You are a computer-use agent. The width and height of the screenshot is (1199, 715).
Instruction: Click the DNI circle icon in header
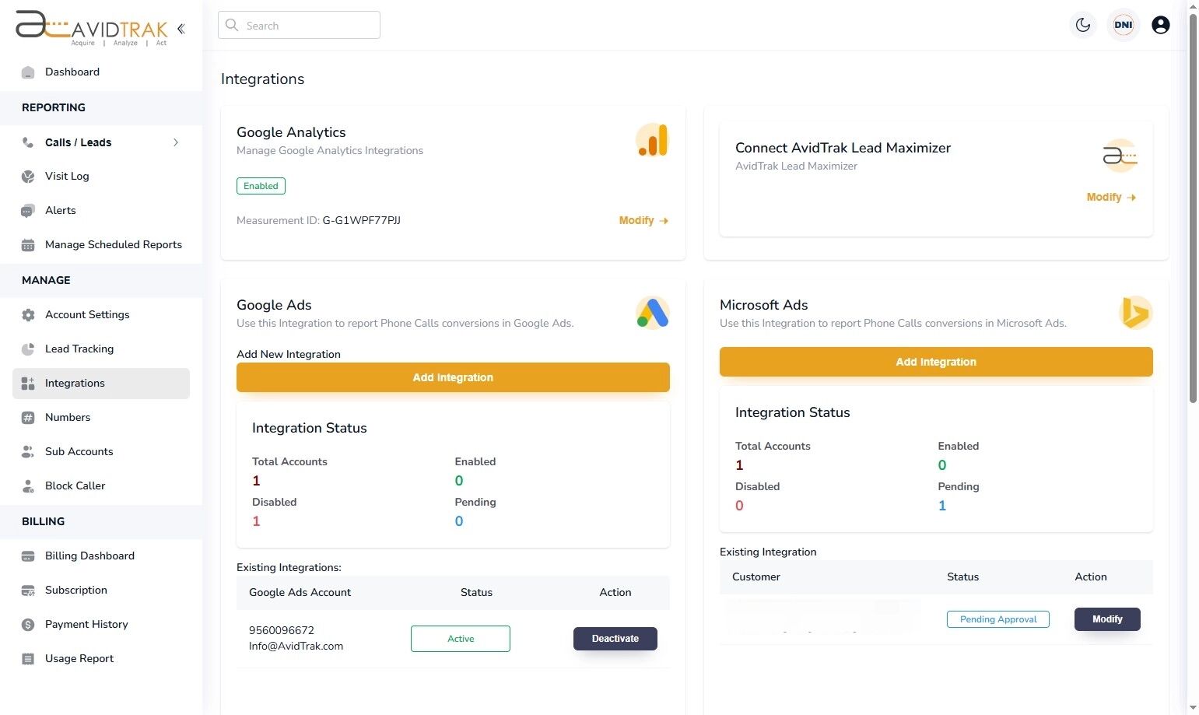pos(1123,24)
